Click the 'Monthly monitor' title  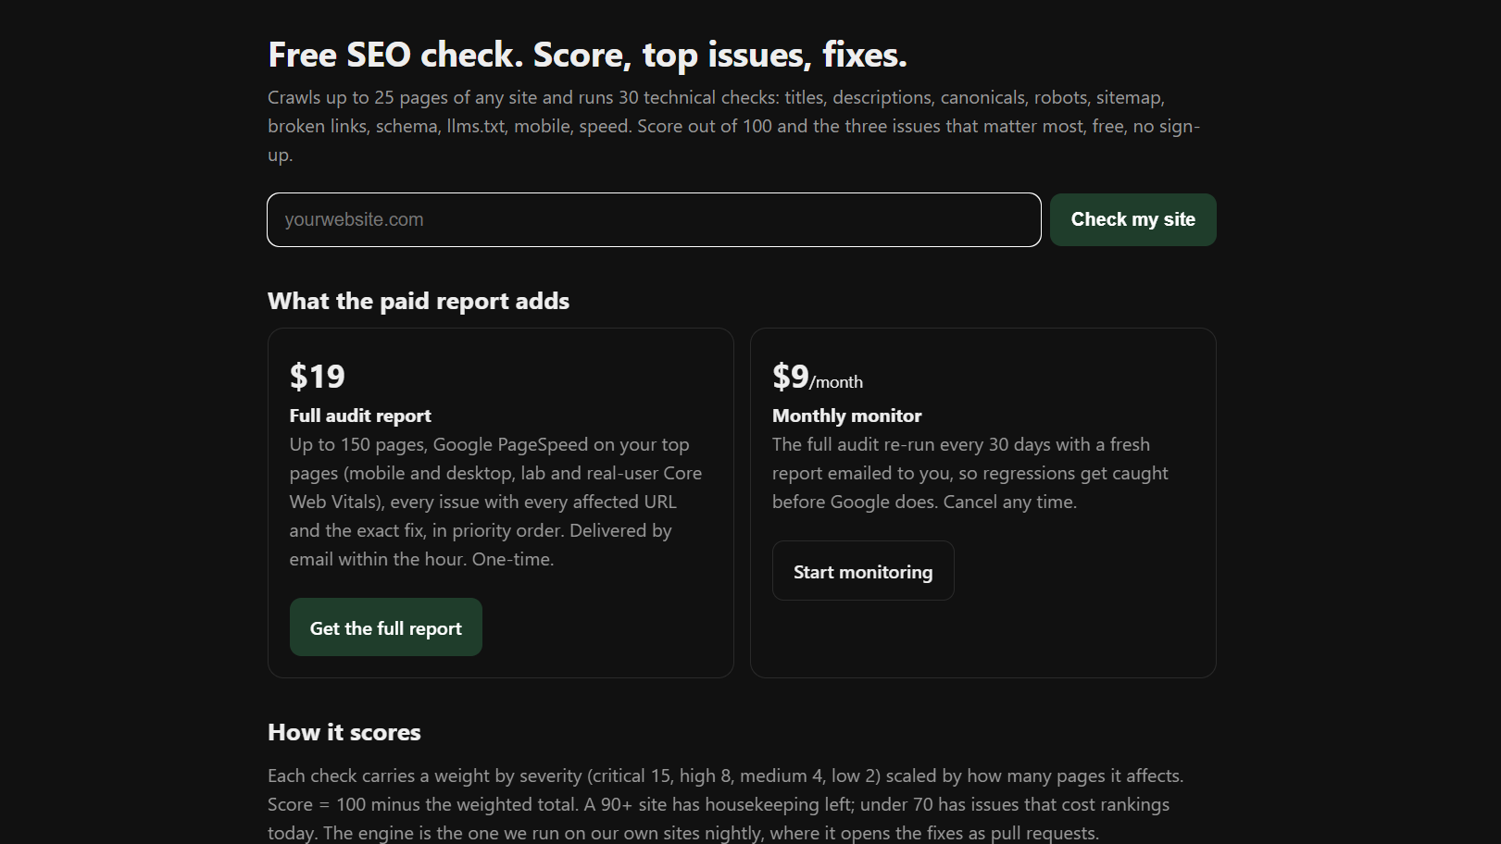pos(846,416)
